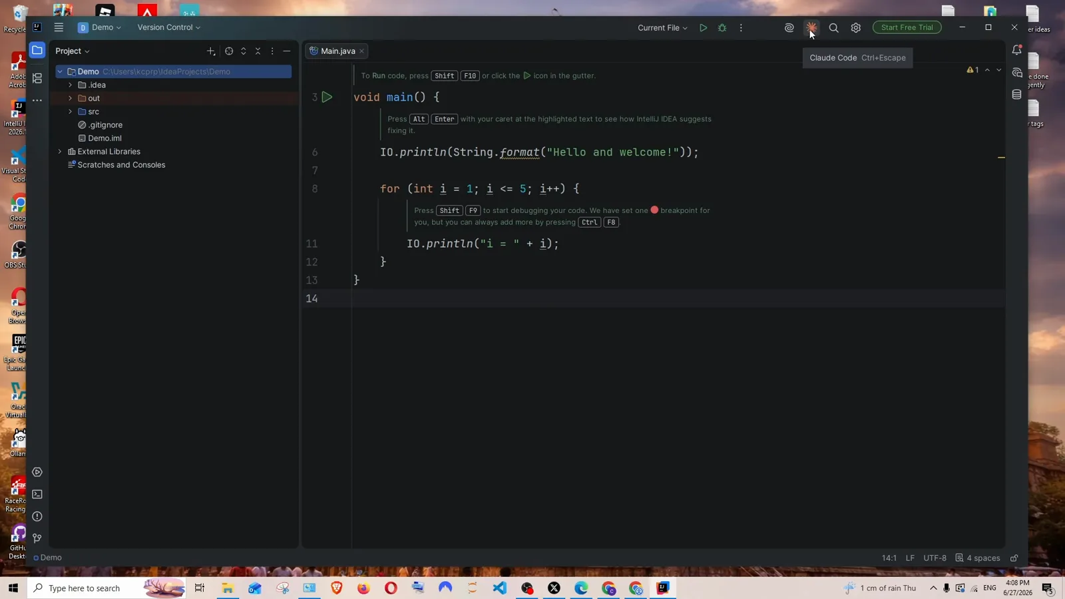This screenshot has width=1065, height=599.
Task: Open the Version Control dropdown
Action: click(x=168, y=27)
